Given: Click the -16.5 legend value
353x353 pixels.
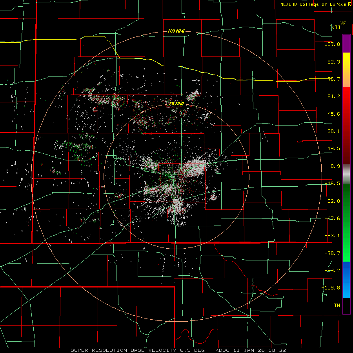Looking at the screenshot, I should pos(332,184).
